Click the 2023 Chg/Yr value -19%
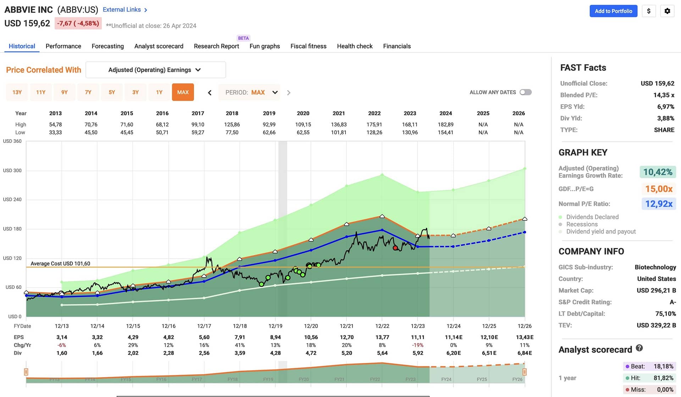Screen dimensions: 681x397 [418, 345]
